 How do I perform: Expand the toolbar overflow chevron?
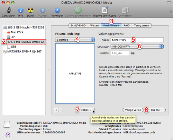[x=171, y=11]
